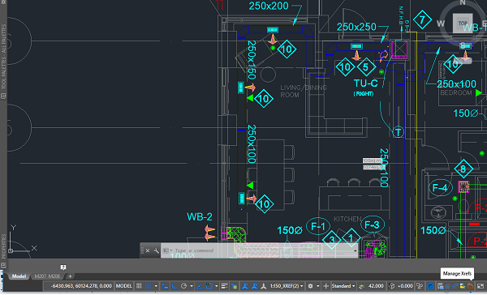This screenshot has width=487, height=295.
Task: Toggle snap mode in status bar
Action: pyautogui.click(x=149, y=286)
